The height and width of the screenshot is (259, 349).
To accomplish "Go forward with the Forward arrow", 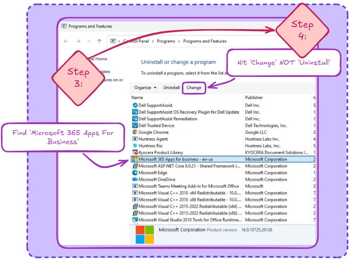I will click(78, 41).
